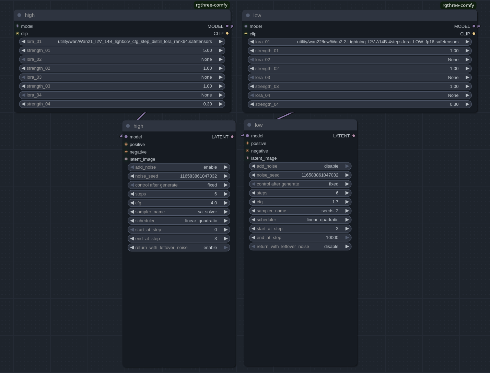Toggle add_noise in the high sampler node
The width and height of the screenshot is (490, 373).
click(179, 167)
